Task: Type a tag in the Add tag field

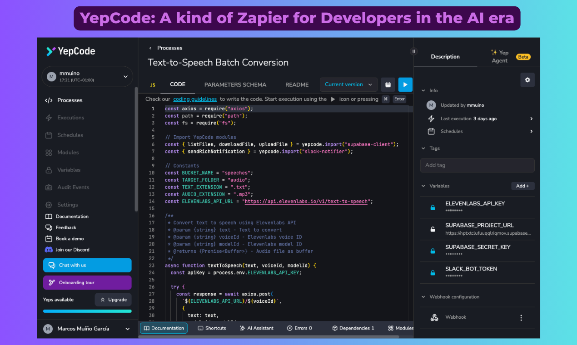Action: click(477, 165)
